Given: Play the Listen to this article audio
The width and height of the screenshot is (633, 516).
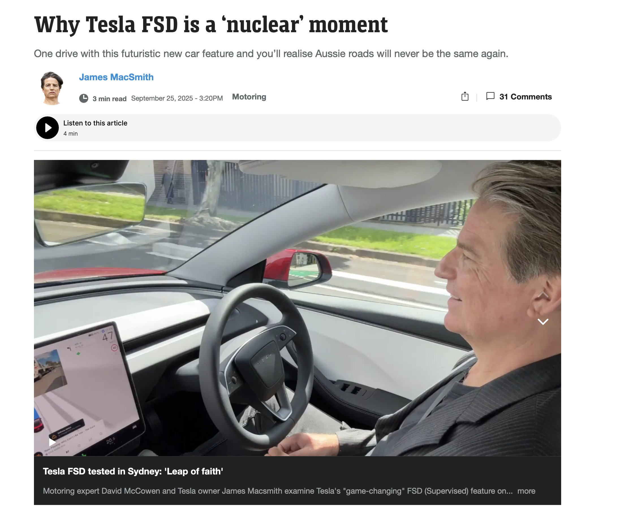Looking at the screenshot, I should [x=48, y=128].
